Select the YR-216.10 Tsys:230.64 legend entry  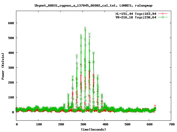tap(136, 17)
